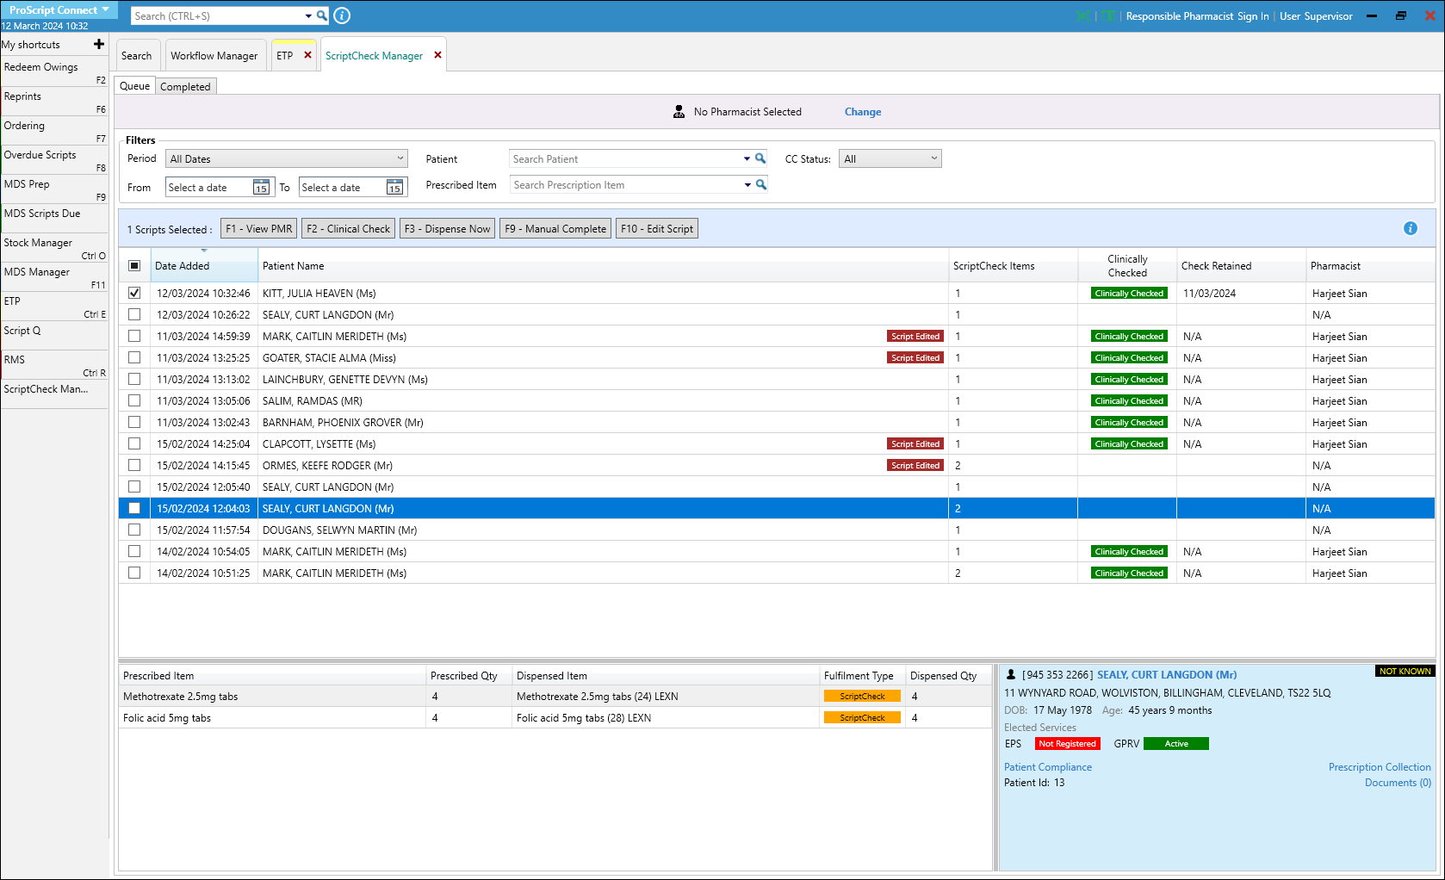Image resolution: width=1445 pixels, height=880 pixels.
Task: Add a new shortcut with plus icon
Action: click(x=99, y=44)
